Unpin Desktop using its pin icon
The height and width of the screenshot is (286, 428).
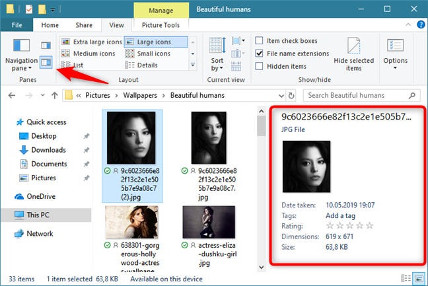(x=87, y=136)
